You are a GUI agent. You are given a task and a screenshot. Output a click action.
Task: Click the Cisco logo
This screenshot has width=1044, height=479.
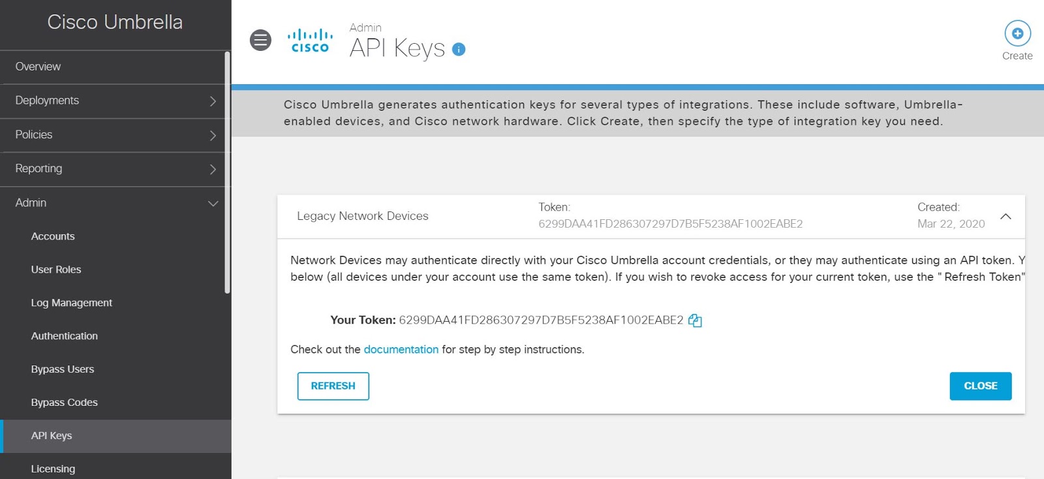(310, 40)
